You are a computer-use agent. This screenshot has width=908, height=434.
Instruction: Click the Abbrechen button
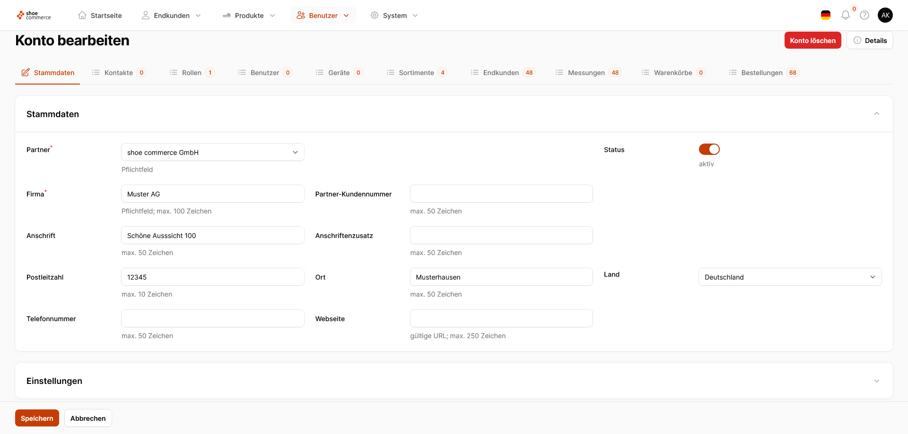(x=88, y=418)
